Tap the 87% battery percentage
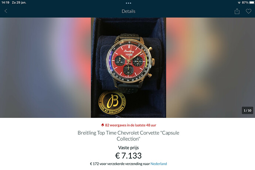The image size is (255, 170). tap(245, 3)
